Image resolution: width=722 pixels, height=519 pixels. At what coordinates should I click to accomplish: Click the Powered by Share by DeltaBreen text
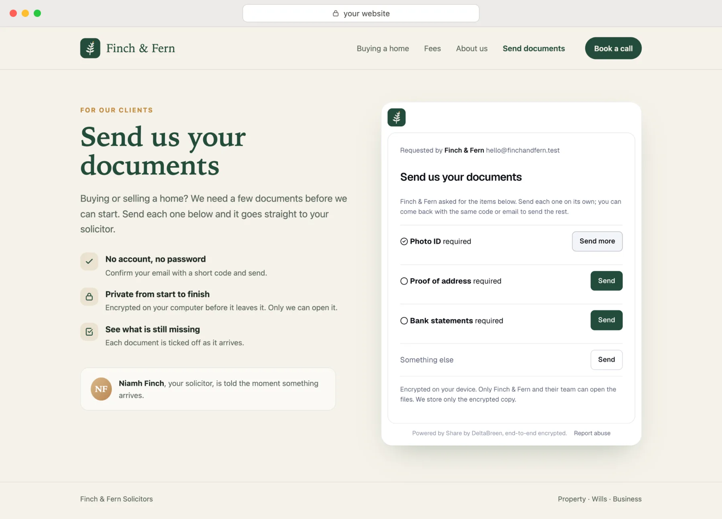489,433
